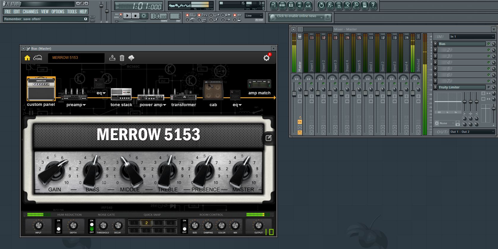Screen dimensions: 498x249
Task: Click the trash delete preset icon
Action: click(122, 58)
